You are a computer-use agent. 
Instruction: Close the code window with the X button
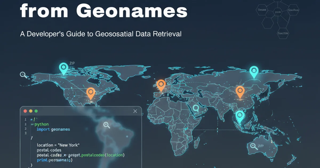pyautogui.click(x=135, y=111)
